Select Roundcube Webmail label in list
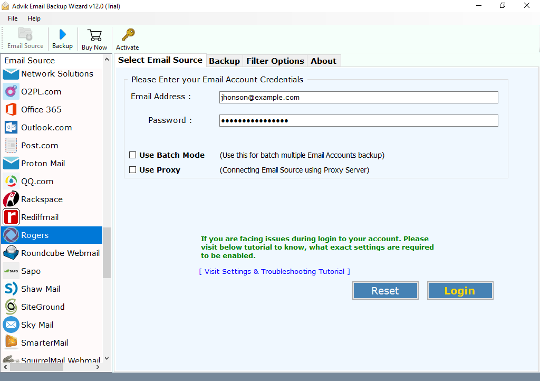 [61, 253]
